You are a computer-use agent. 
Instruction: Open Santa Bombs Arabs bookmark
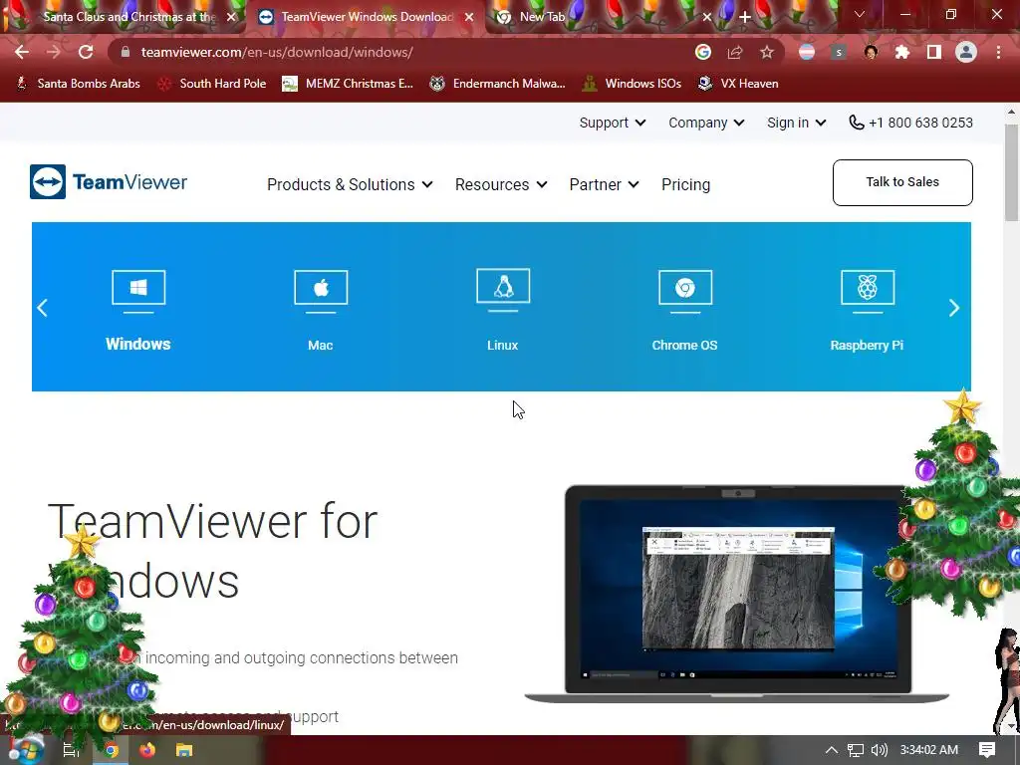(78, 84)
